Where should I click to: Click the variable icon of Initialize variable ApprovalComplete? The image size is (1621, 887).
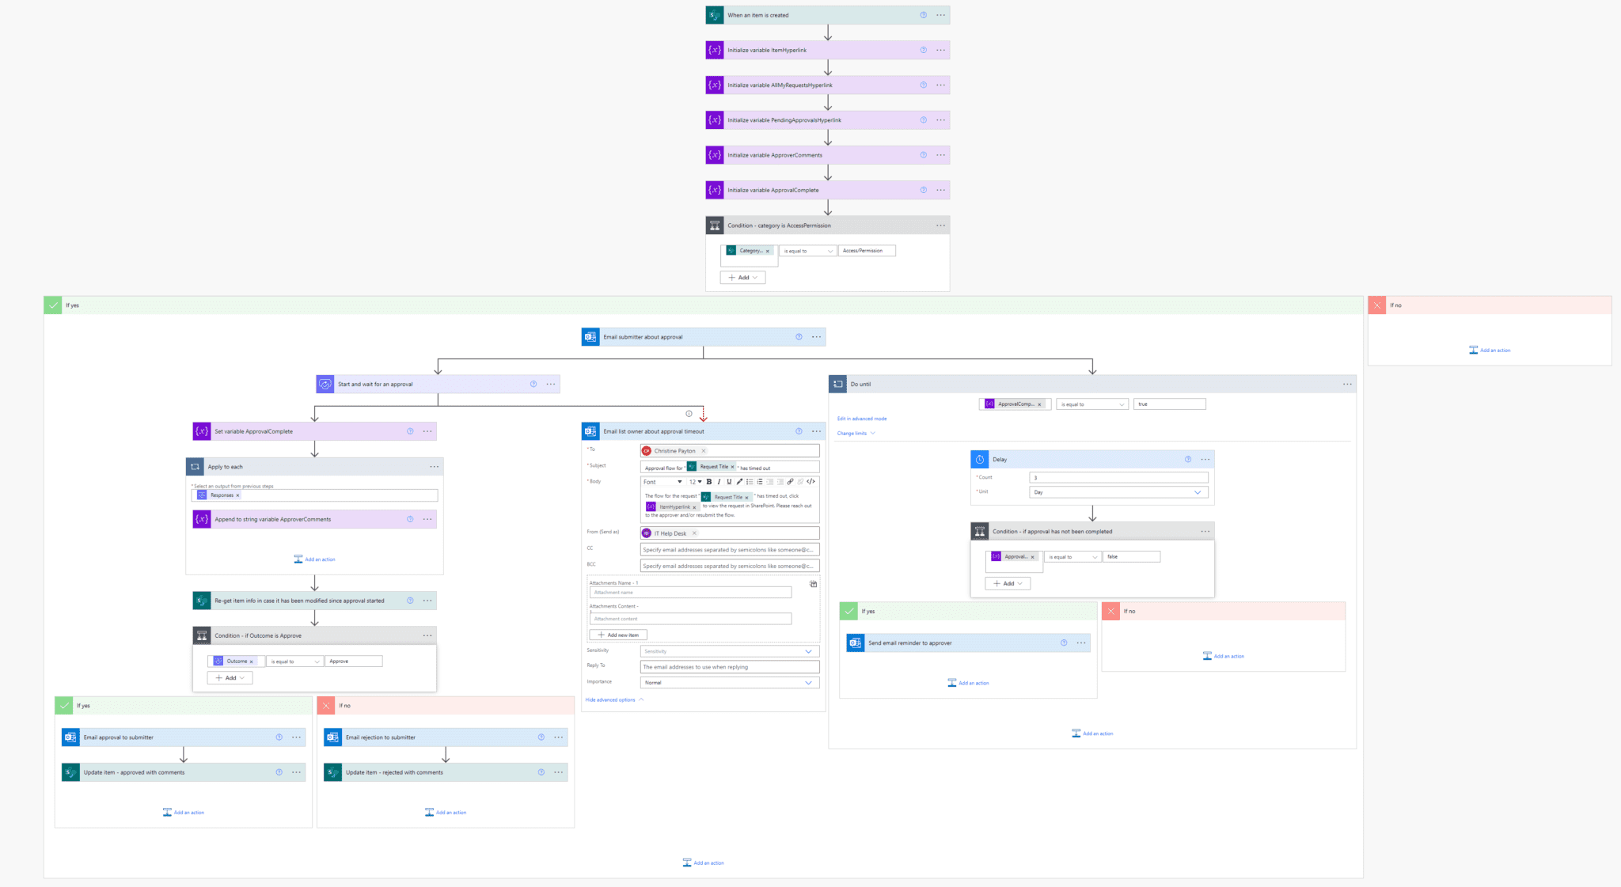pyautogui.click(x=715, y=190)
